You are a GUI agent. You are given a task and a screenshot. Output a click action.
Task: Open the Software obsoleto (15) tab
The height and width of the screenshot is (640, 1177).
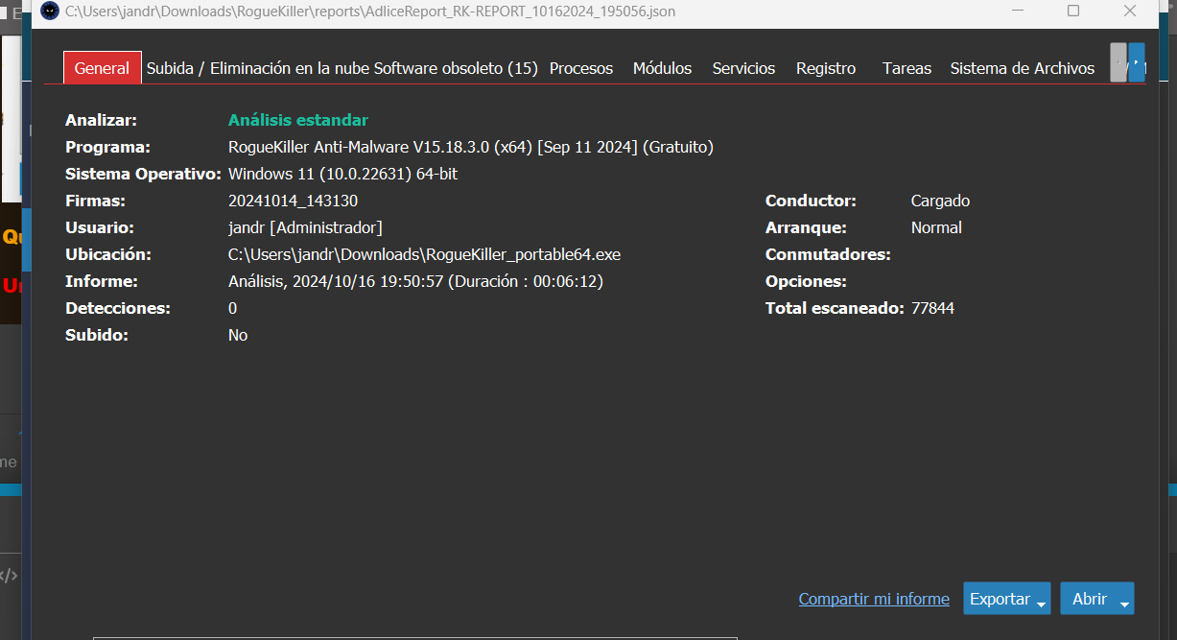pos(456,69)
